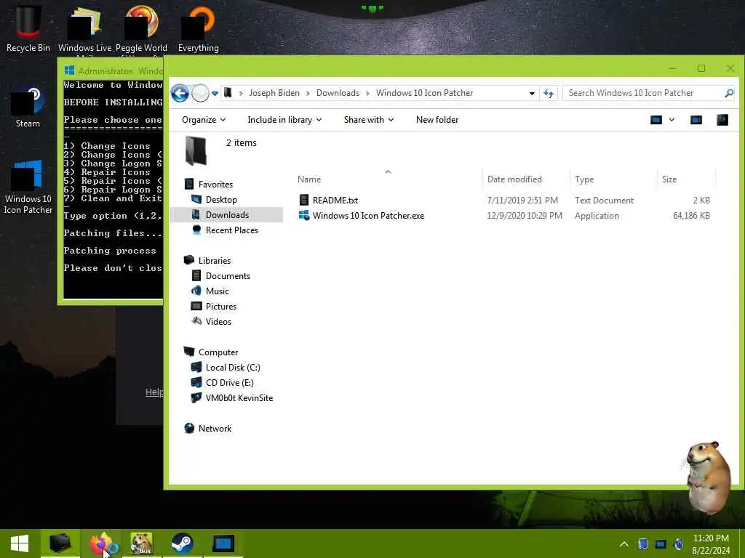Open the Share with menu
Viewport: 745px width, 558px height.
click(369, 120)
